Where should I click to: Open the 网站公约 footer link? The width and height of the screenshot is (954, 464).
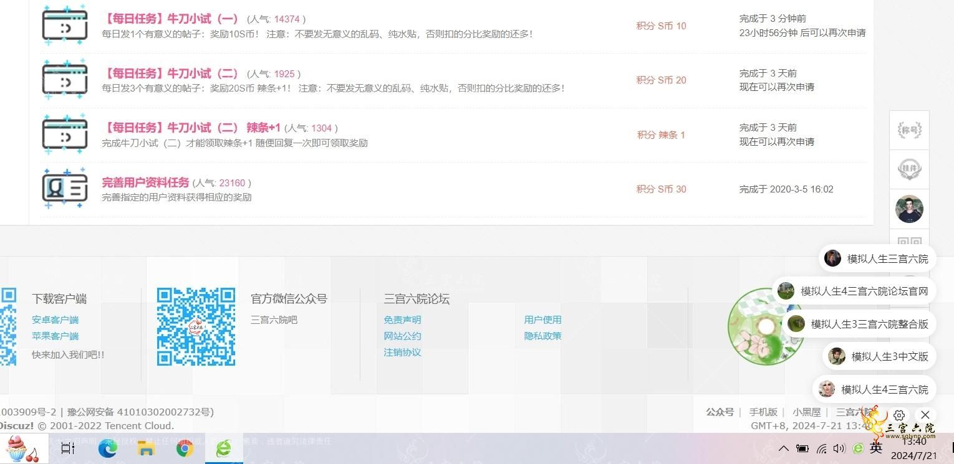(403, 336)
